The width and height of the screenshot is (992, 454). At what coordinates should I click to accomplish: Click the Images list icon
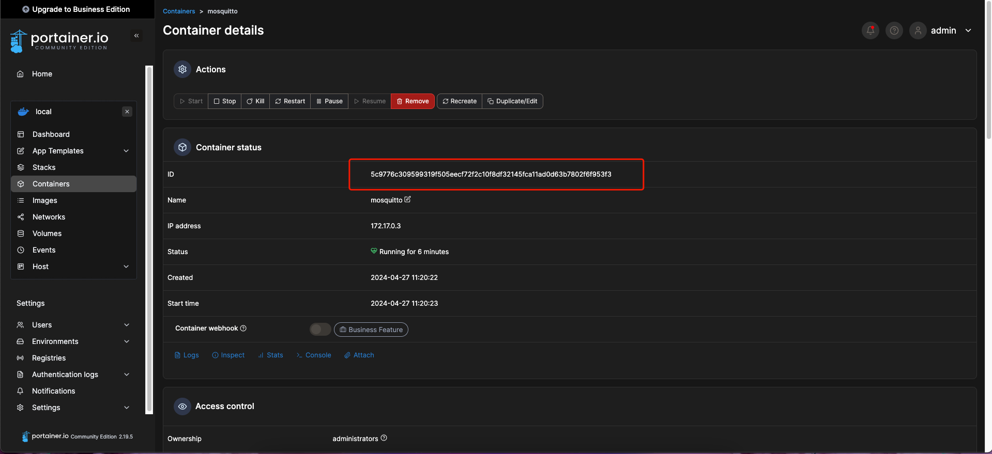(21, 200)
